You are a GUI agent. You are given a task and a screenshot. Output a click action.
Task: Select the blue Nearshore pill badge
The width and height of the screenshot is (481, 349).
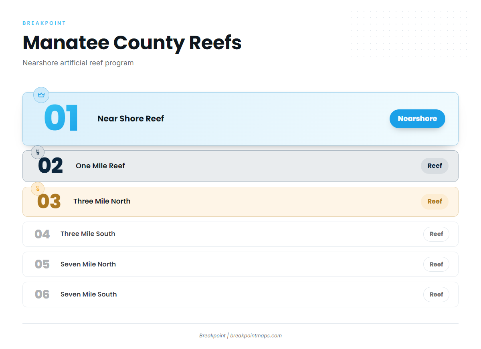click(417, 119)
